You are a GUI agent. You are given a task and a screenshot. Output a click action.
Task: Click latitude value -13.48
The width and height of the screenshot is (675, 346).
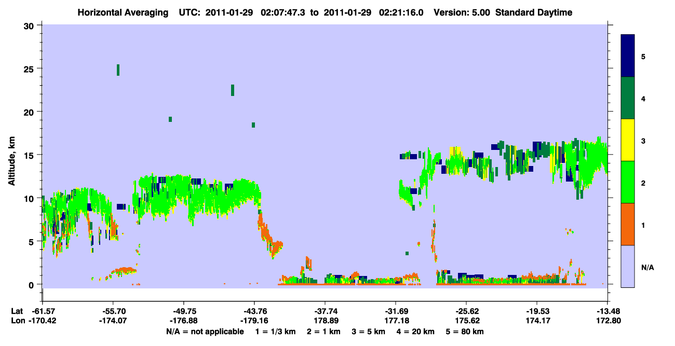pyautogui.click(x=607, y=311)
